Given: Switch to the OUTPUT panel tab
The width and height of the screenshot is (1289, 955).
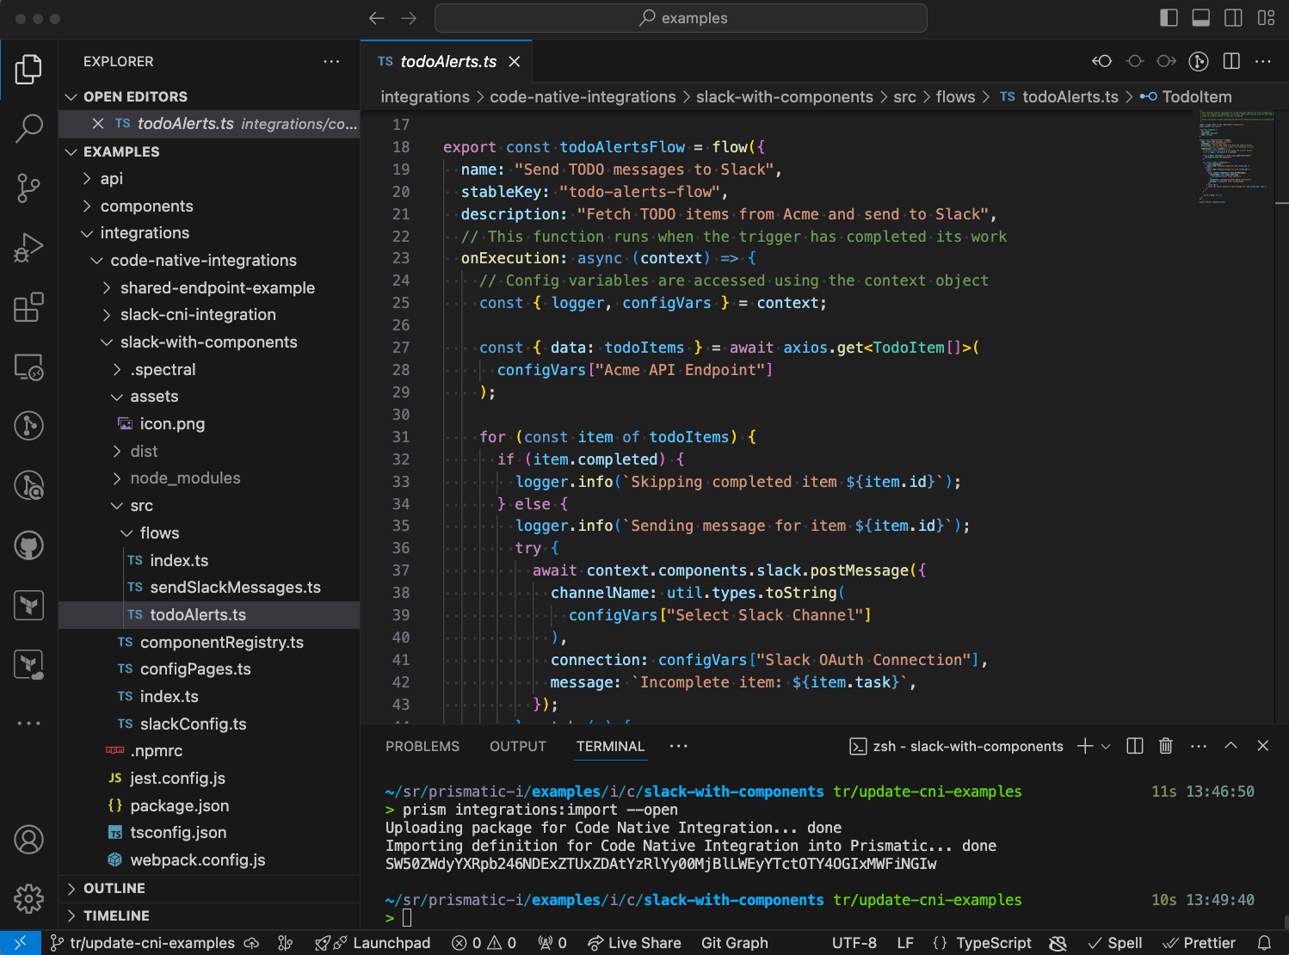Looking at the screenshot, I should coord(517,746).
